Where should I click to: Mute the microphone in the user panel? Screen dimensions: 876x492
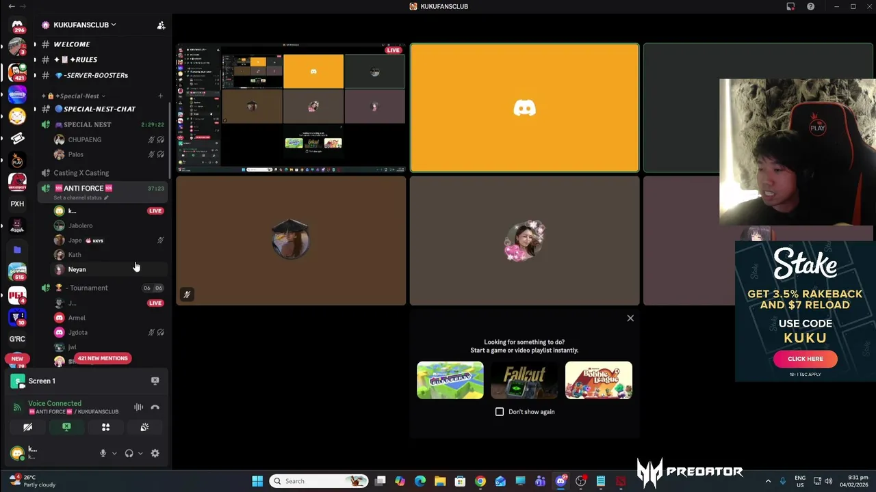[103, 453]
